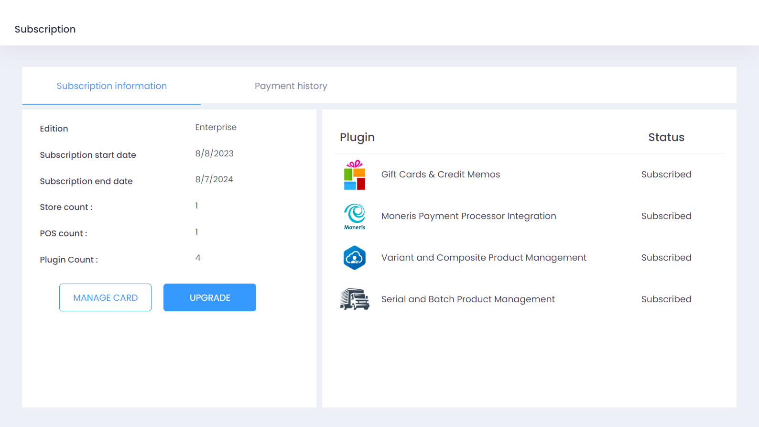The width and height of the screenshot is (759, 427).
Task: Select Gift Cards & Credit Memos plugin name
Action: (440, 175)
